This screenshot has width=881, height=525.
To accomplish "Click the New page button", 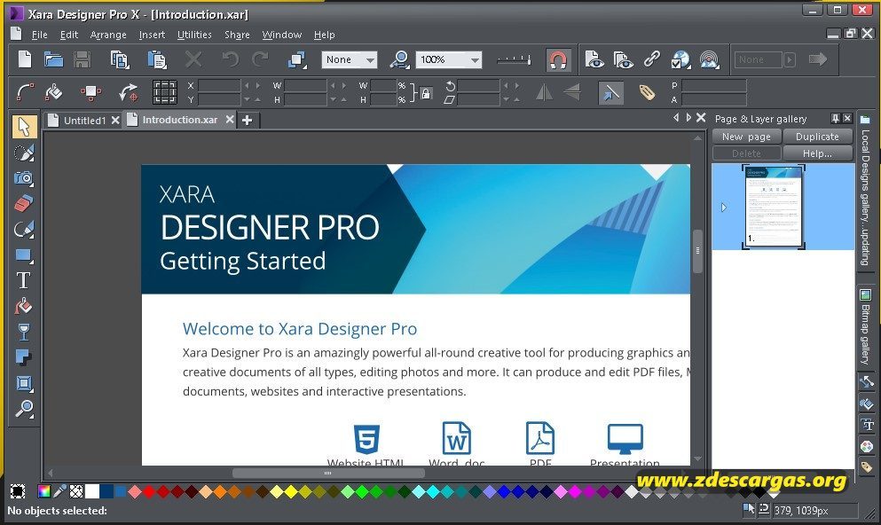I will (747, 137).
